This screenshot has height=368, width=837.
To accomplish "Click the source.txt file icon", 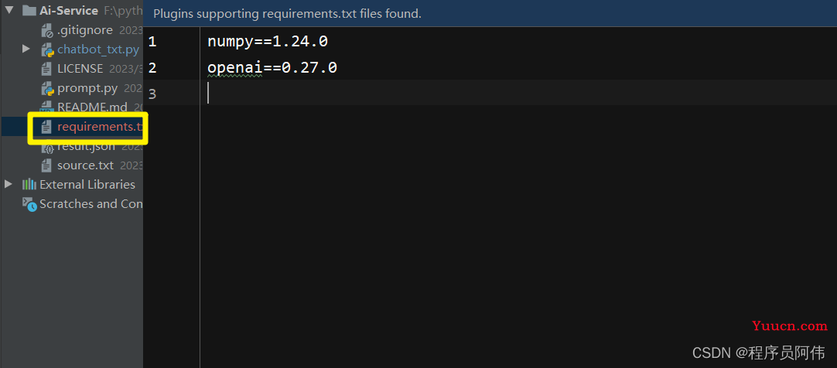I will (47, 165).
